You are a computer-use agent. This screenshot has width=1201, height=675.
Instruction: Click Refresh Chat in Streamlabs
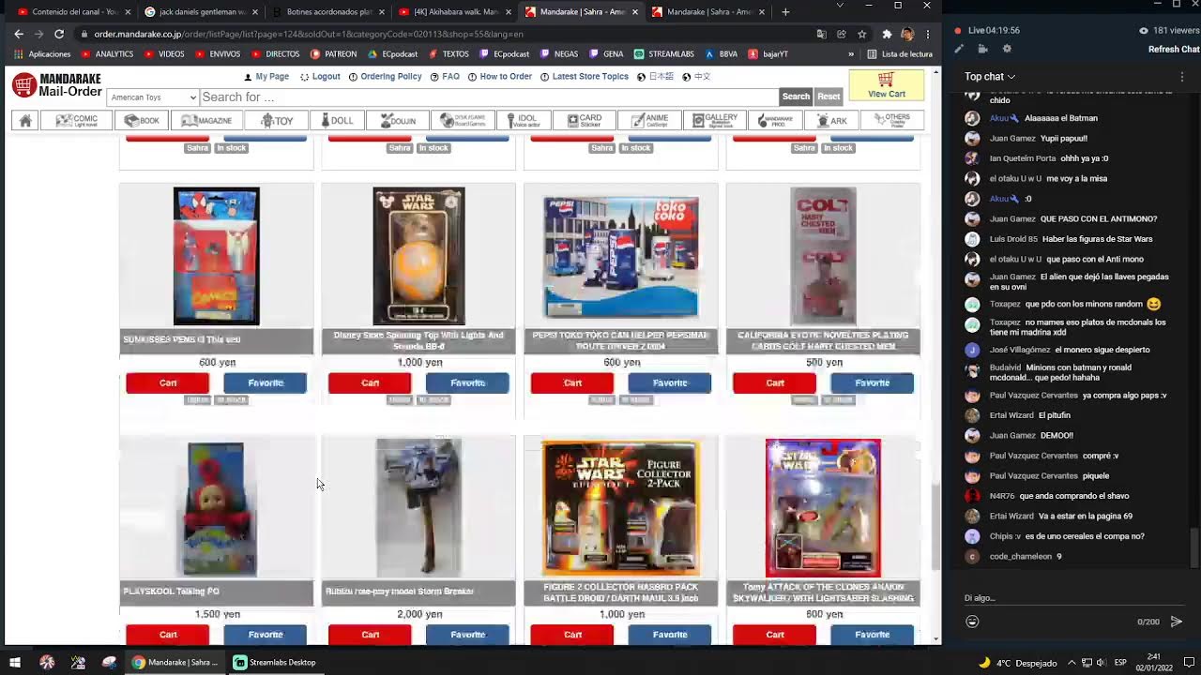1174,50
